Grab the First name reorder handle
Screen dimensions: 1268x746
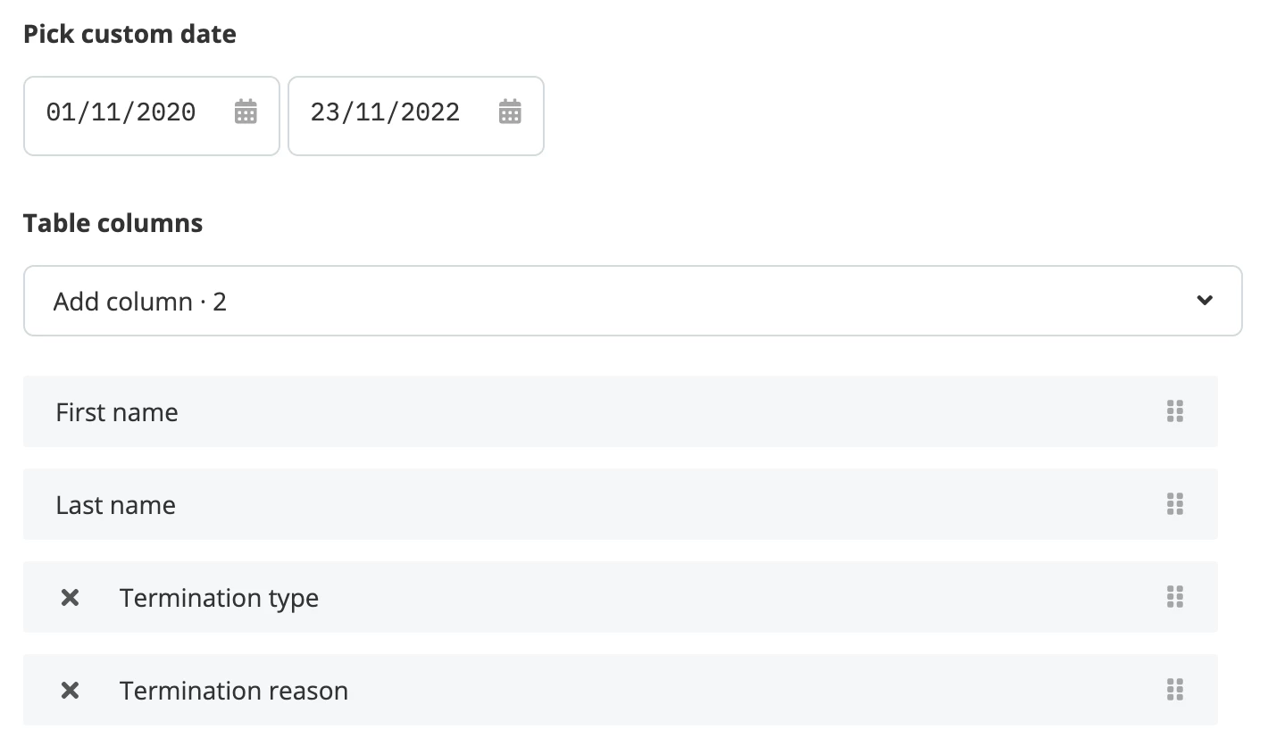coord(1175,411)
